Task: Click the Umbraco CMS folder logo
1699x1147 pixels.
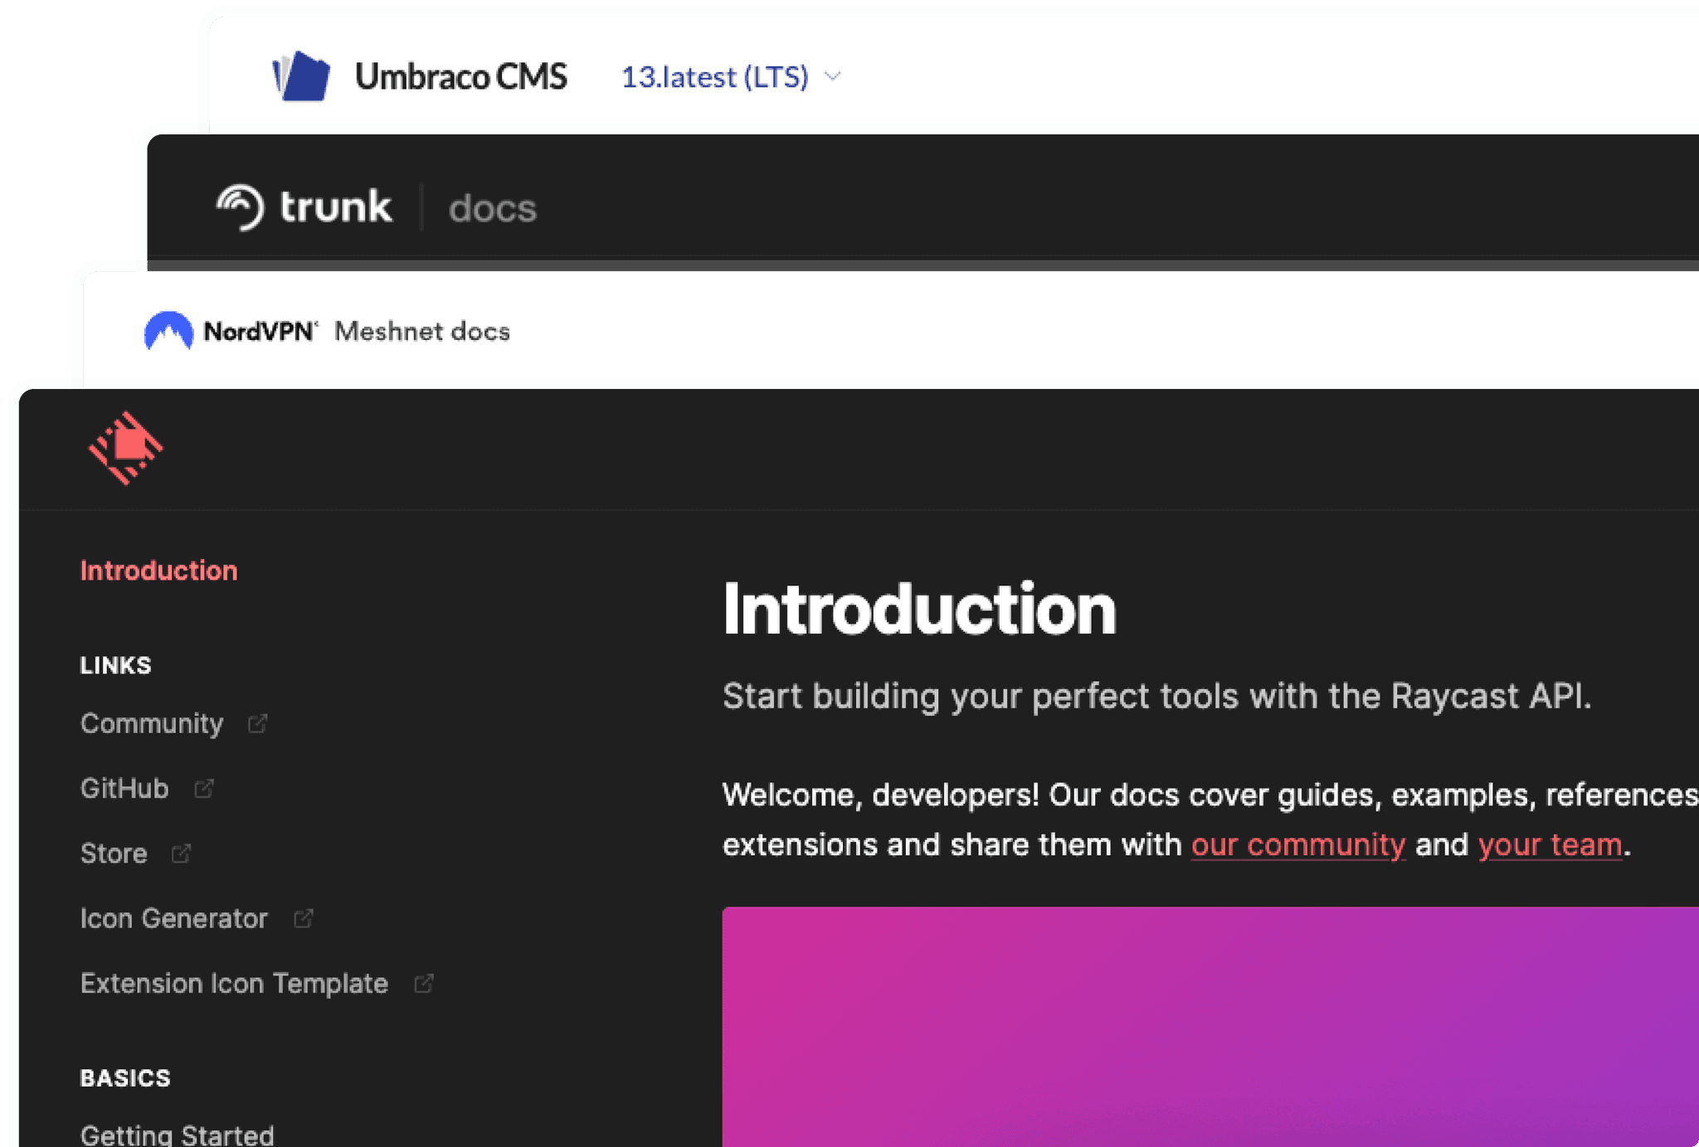Action: 300,77
